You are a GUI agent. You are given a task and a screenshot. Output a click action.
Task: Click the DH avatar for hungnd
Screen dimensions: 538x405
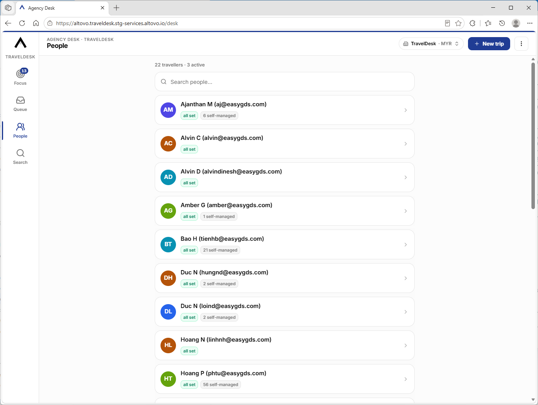pyautogui.click(x=168, y=278)
